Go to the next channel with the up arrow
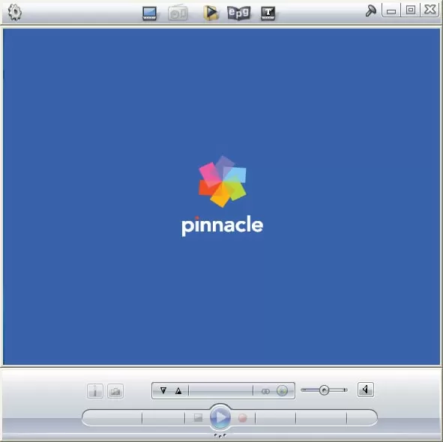The width and height of the screenshot is (443, 442). [x=178, y=391]
